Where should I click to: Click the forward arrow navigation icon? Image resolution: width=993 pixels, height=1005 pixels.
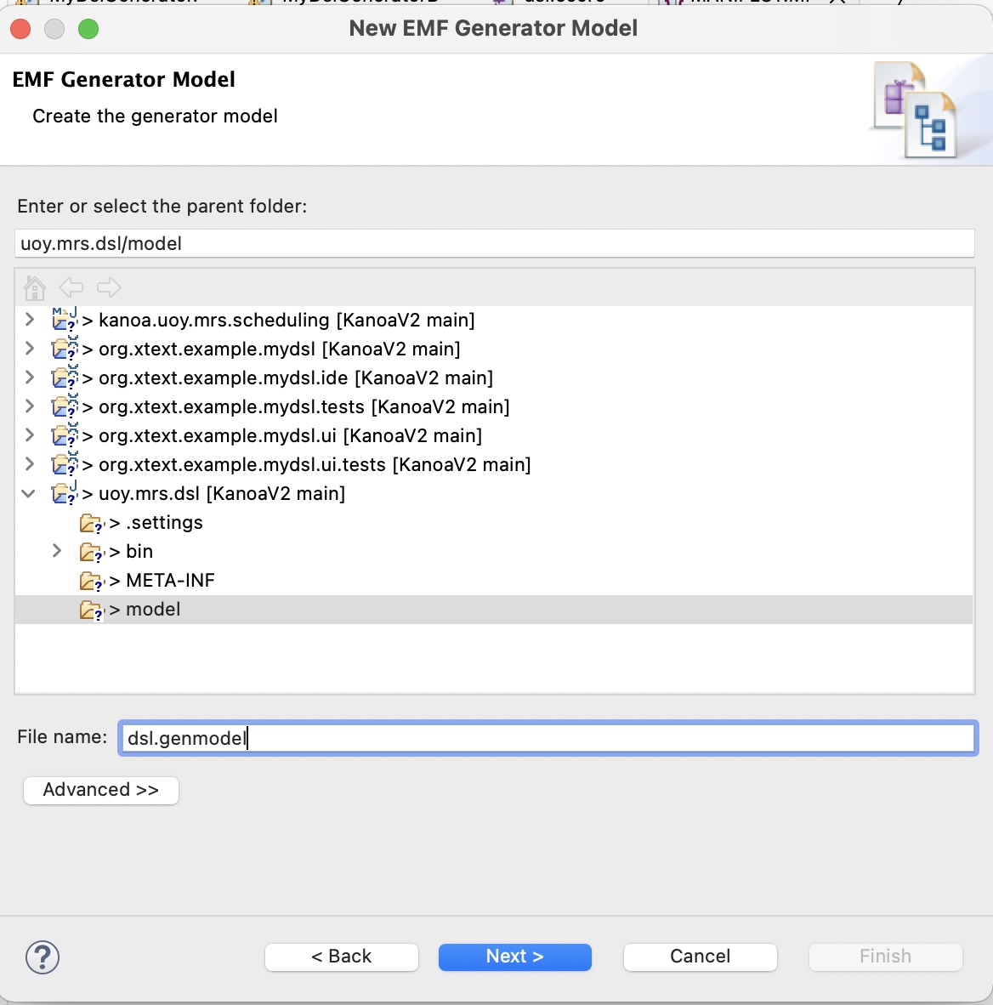(109, 288)
